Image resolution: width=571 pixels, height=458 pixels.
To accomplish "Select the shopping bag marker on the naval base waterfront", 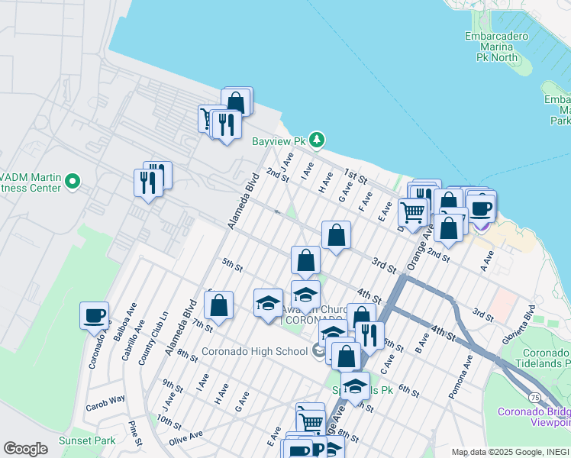I will (x=236, y=102).
